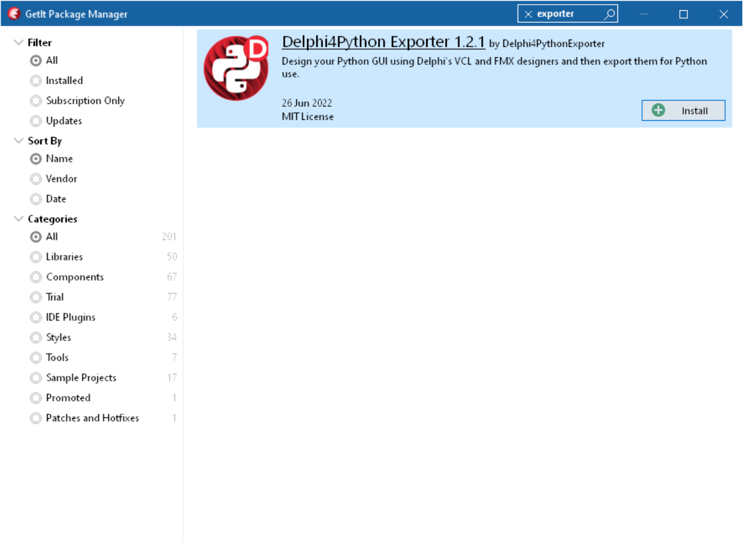Clear the search text with the X icon
Screen dimensions: 743x543
pyautogui.click(x=528, y=14)
